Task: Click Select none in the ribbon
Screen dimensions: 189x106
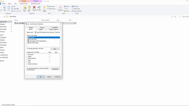Action: click(76, 9)
